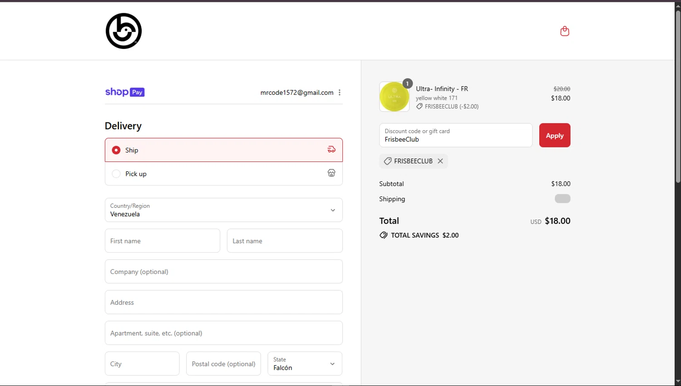Expand the State dropdown showing Falcón
The image size is (681, 386).
pos(305,364)
